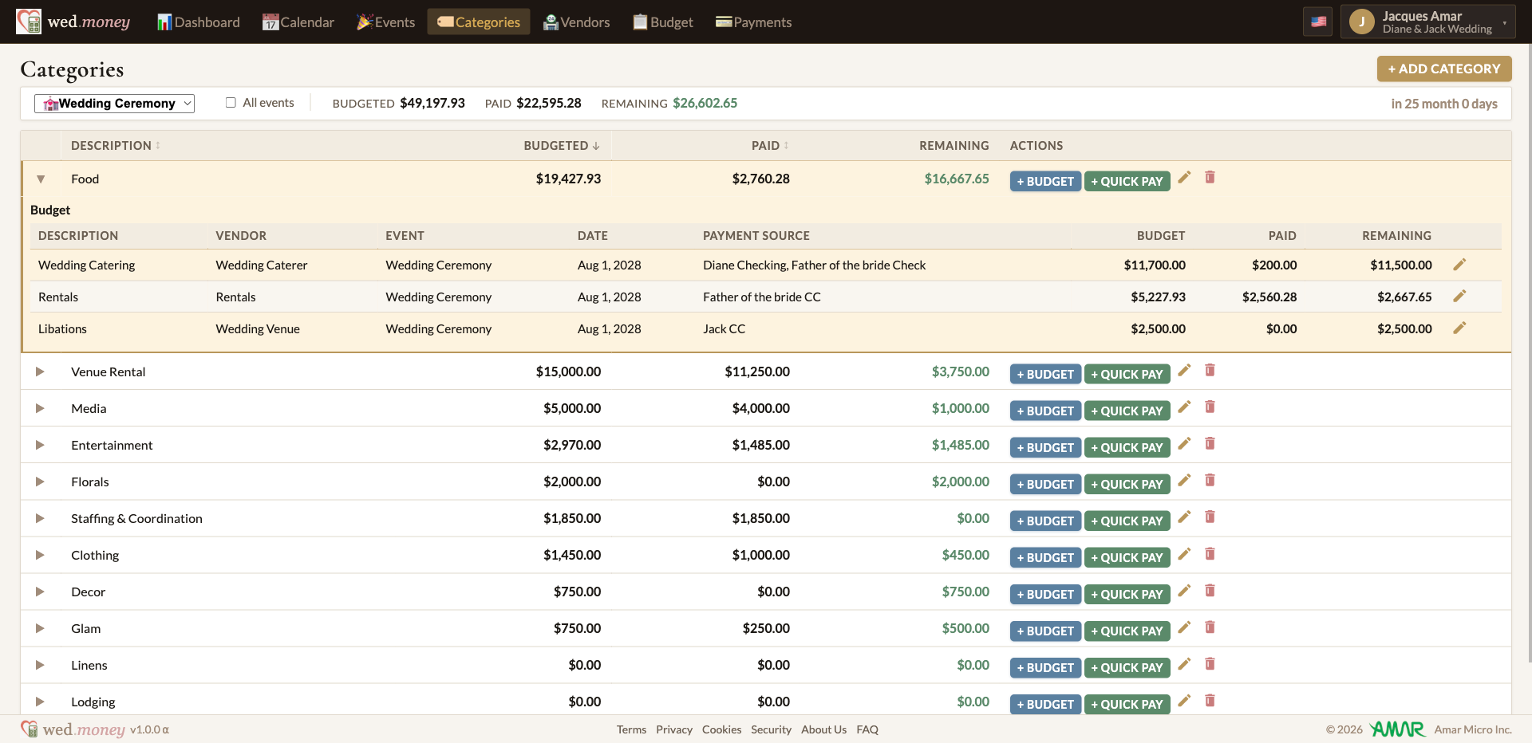Quick pay for Glam category
The image size is (1532, 743).
coord(1127,631)
